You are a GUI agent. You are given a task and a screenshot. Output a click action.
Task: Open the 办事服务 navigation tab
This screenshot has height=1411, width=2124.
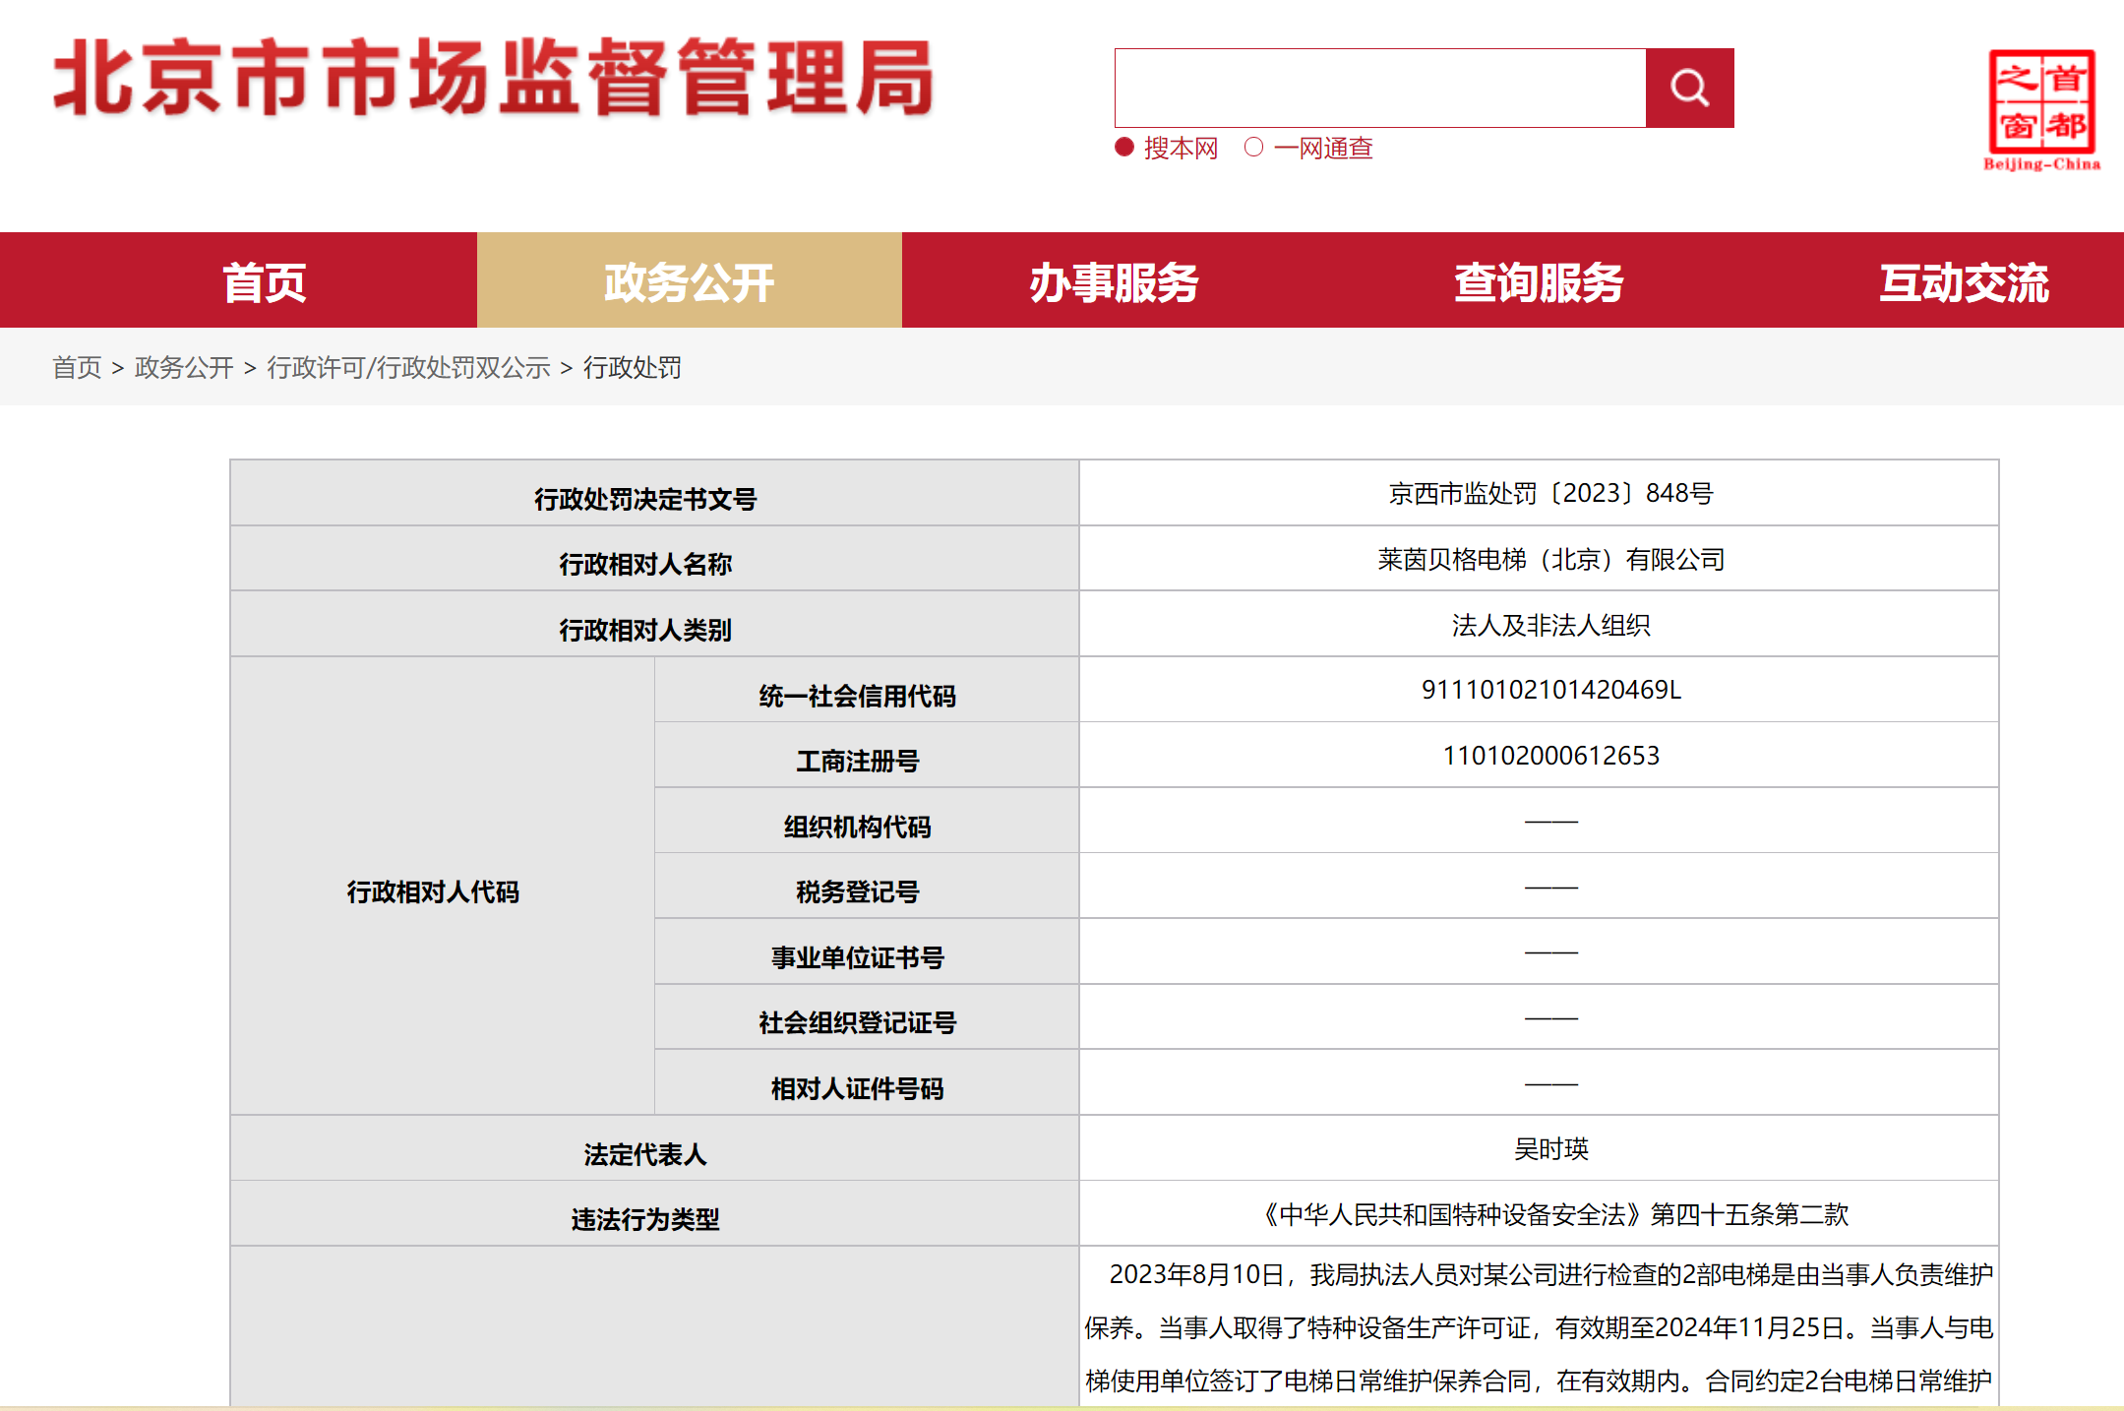pos(1114,281)
